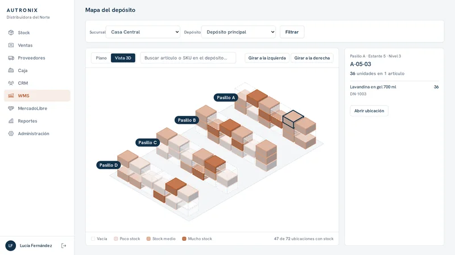Click the CRM people icon

coord(11,83)
